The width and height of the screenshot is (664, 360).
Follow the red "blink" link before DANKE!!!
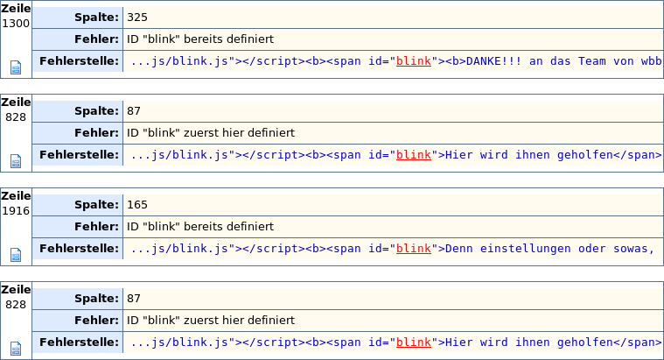(414, 62)
